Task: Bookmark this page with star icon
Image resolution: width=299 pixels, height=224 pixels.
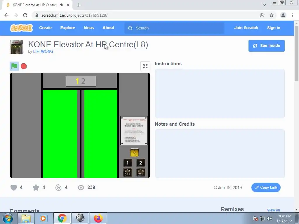Action: click(272, 15)
